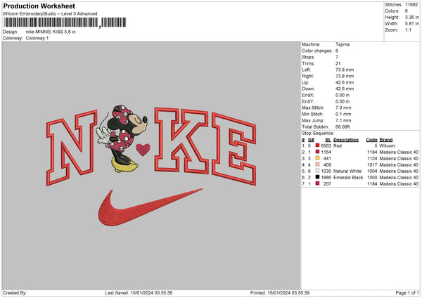Select design name 'nike MINNIE KISS 5,8 in'

point(51,32)
